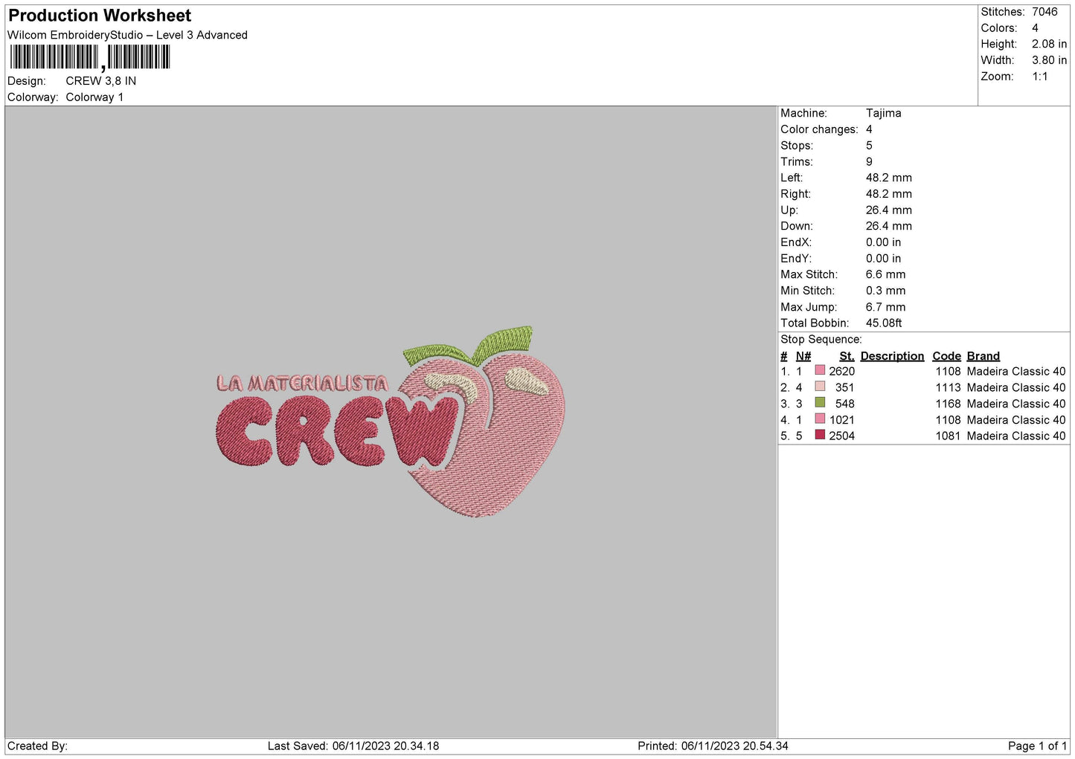This screenshot has height=759, width=1075.
Task: Click the 'Color changes:' label
Action: [819, 129]
